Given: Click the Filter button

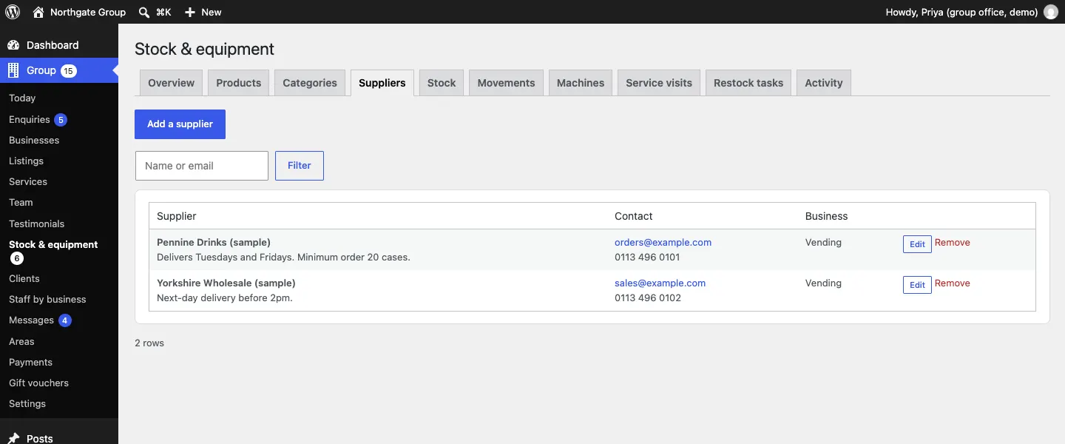Looking at the screenshot, I should (300, 166).
